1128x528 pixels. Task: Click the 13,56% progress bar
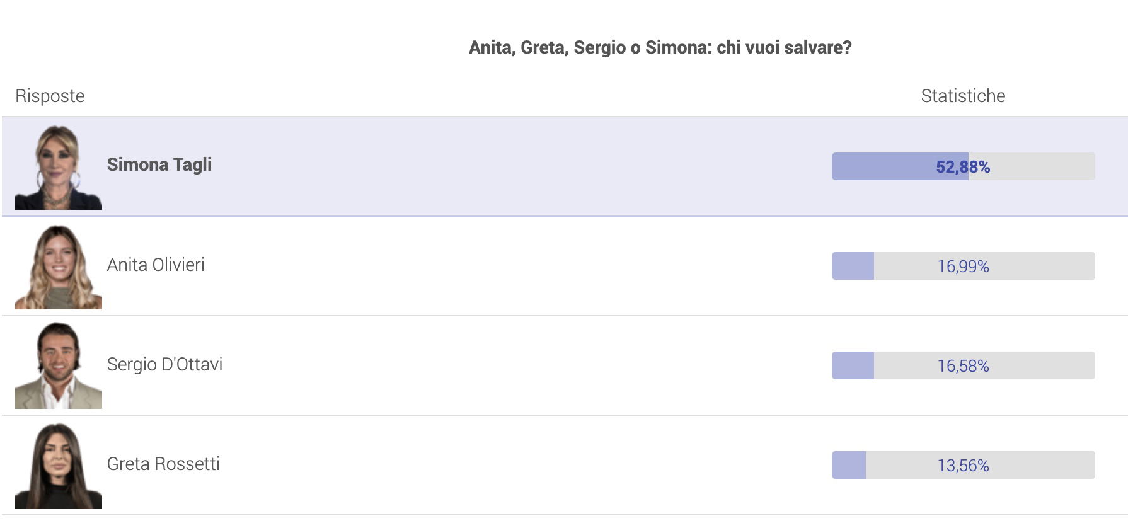pos(963,465)
